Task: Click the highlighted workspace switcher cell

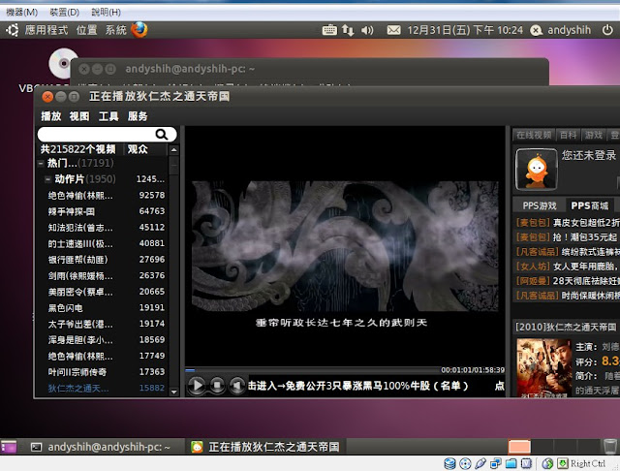Action: 519,447
